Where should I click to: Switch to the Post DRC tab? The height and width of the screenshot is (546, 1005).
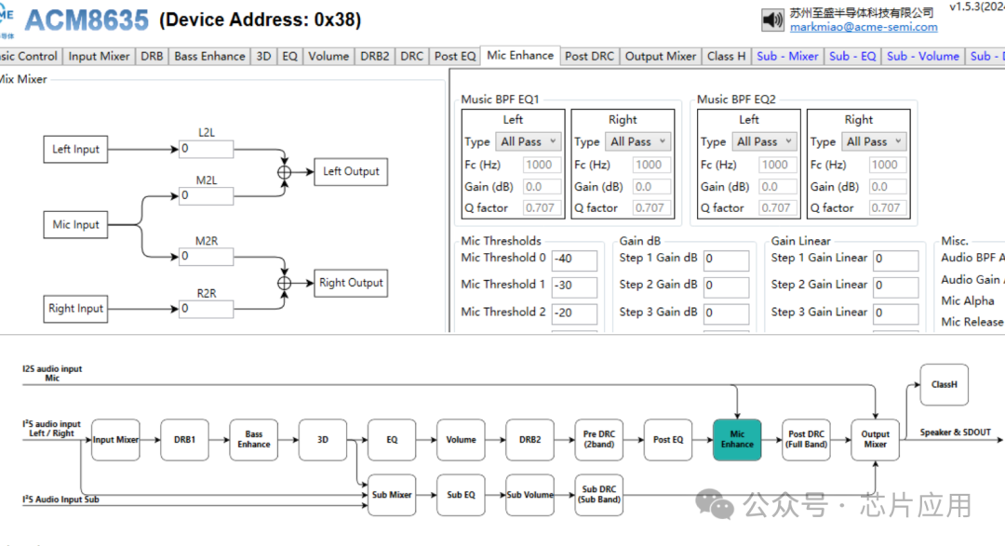click(x=589, y=56)
